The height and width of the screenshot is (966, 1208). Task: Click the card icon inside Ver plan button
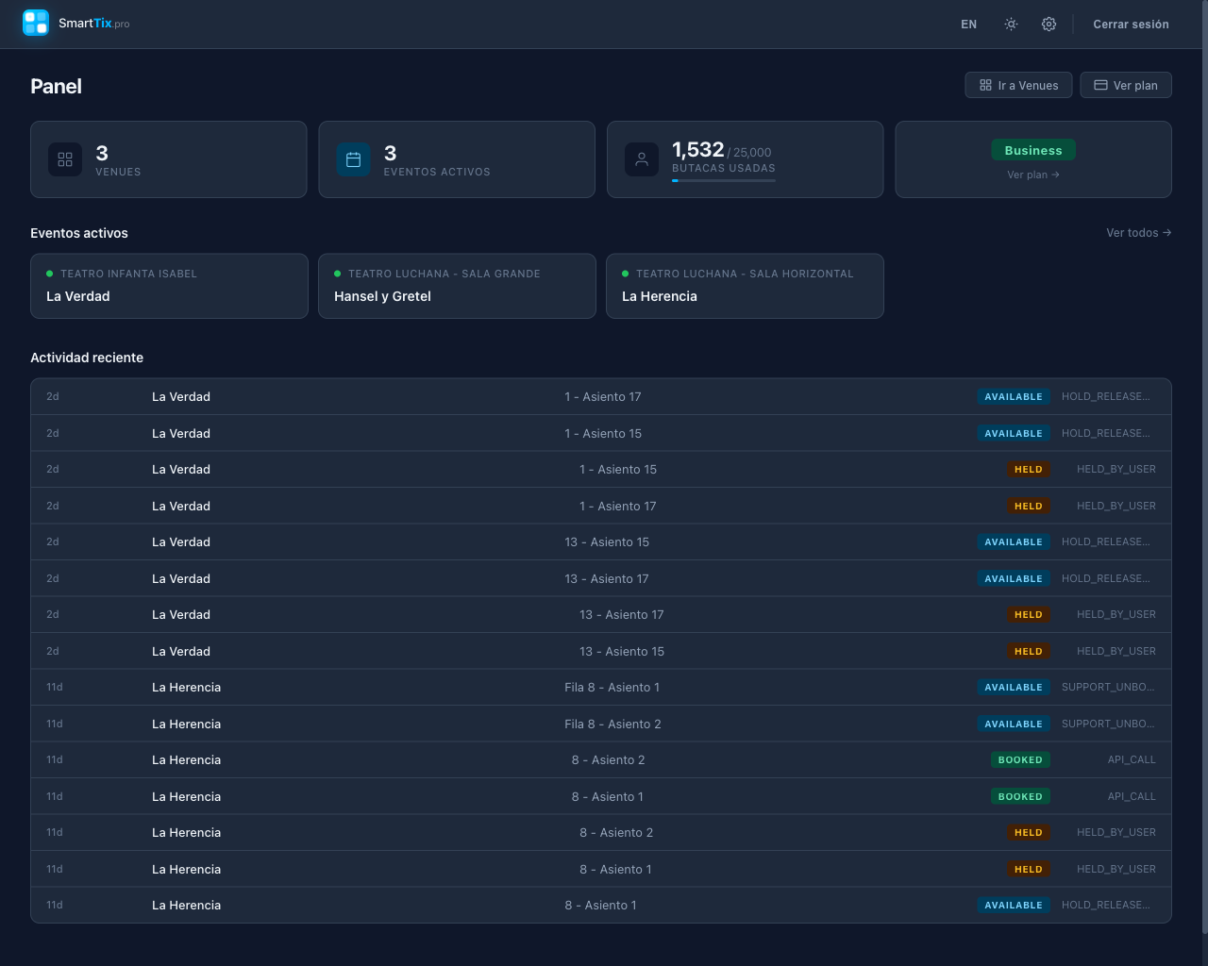click(x=1100, y=85)
